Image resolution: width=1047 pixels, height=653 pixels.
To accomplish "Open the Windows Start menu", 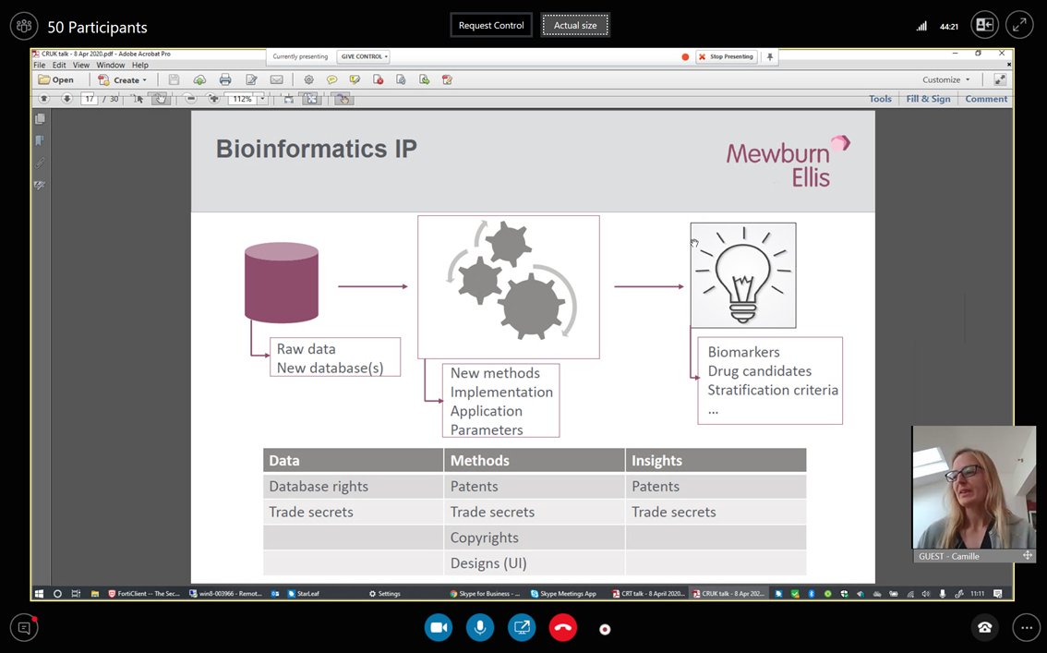I will (39, 593).
